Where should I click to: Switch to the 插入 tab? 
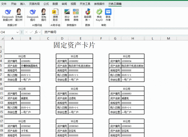23,4
